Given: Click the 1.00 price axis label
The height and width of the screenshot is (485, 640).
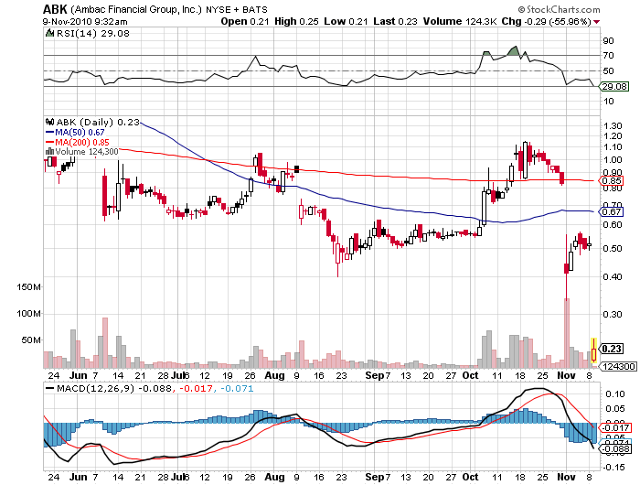Looking at the screenshot, I should coord(613,160).
